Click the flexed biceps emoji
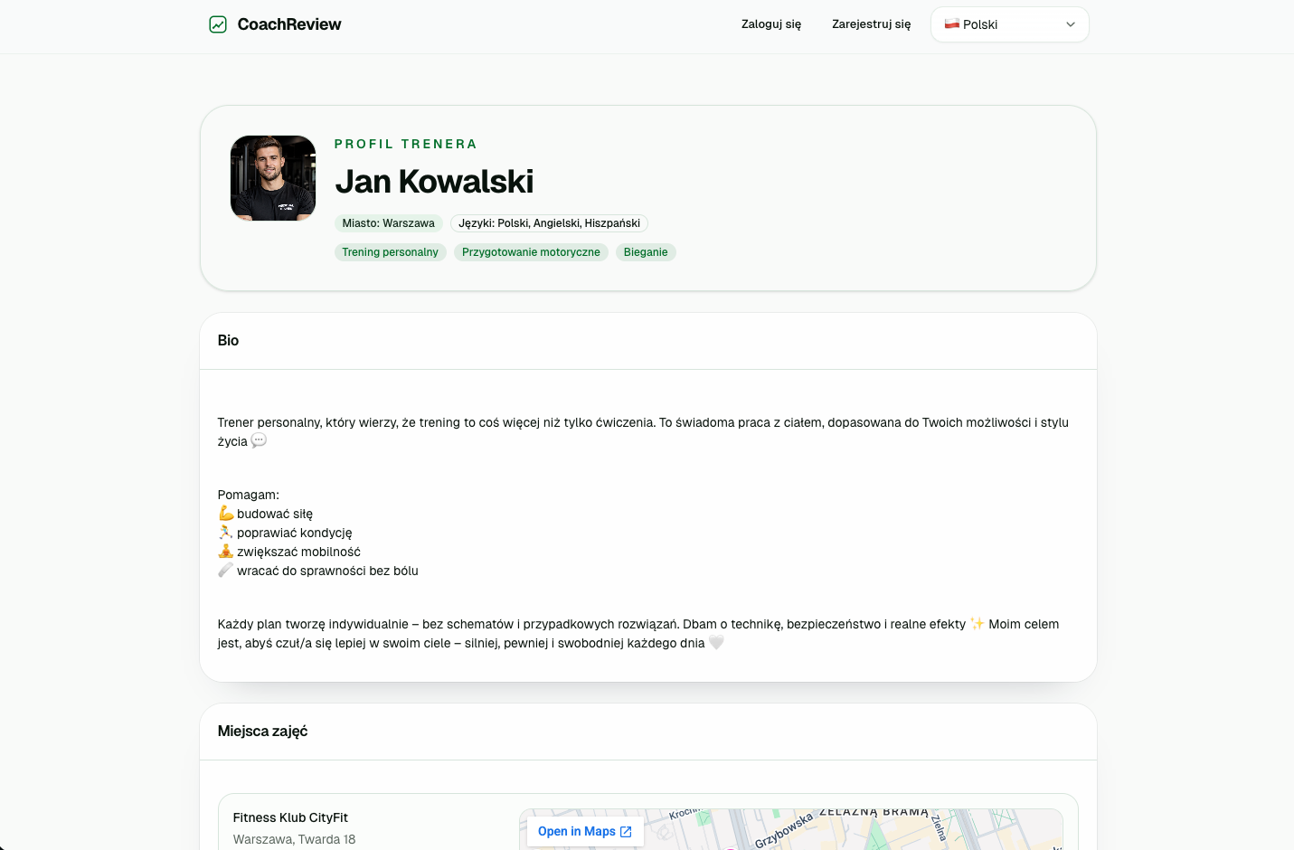 (226, 513)
